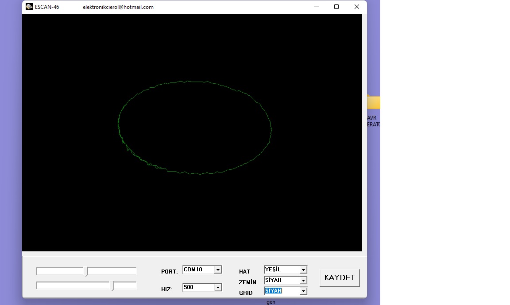Click the PORT: label
Viewport: 510px width, 305px height.
[x=170, y=271]
